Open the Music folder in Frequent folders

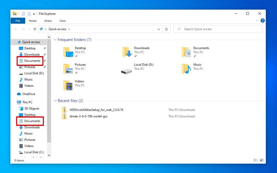(x=186, y=69)
